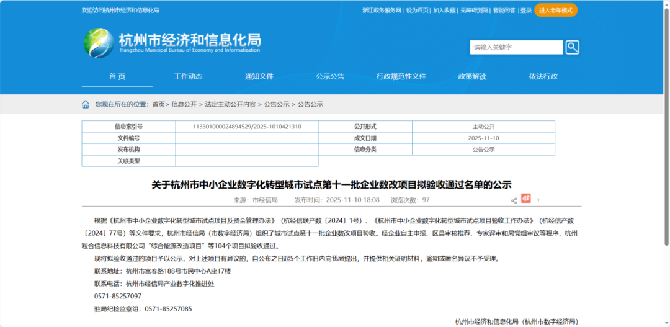
Task: Click the plus icon next to Weibo
Action: 538,200
